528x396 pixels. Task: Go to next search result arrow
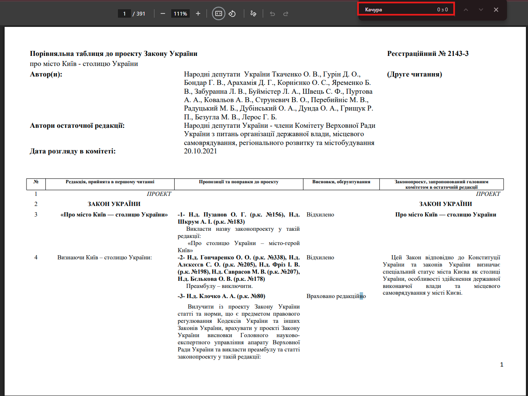(481, 10)
